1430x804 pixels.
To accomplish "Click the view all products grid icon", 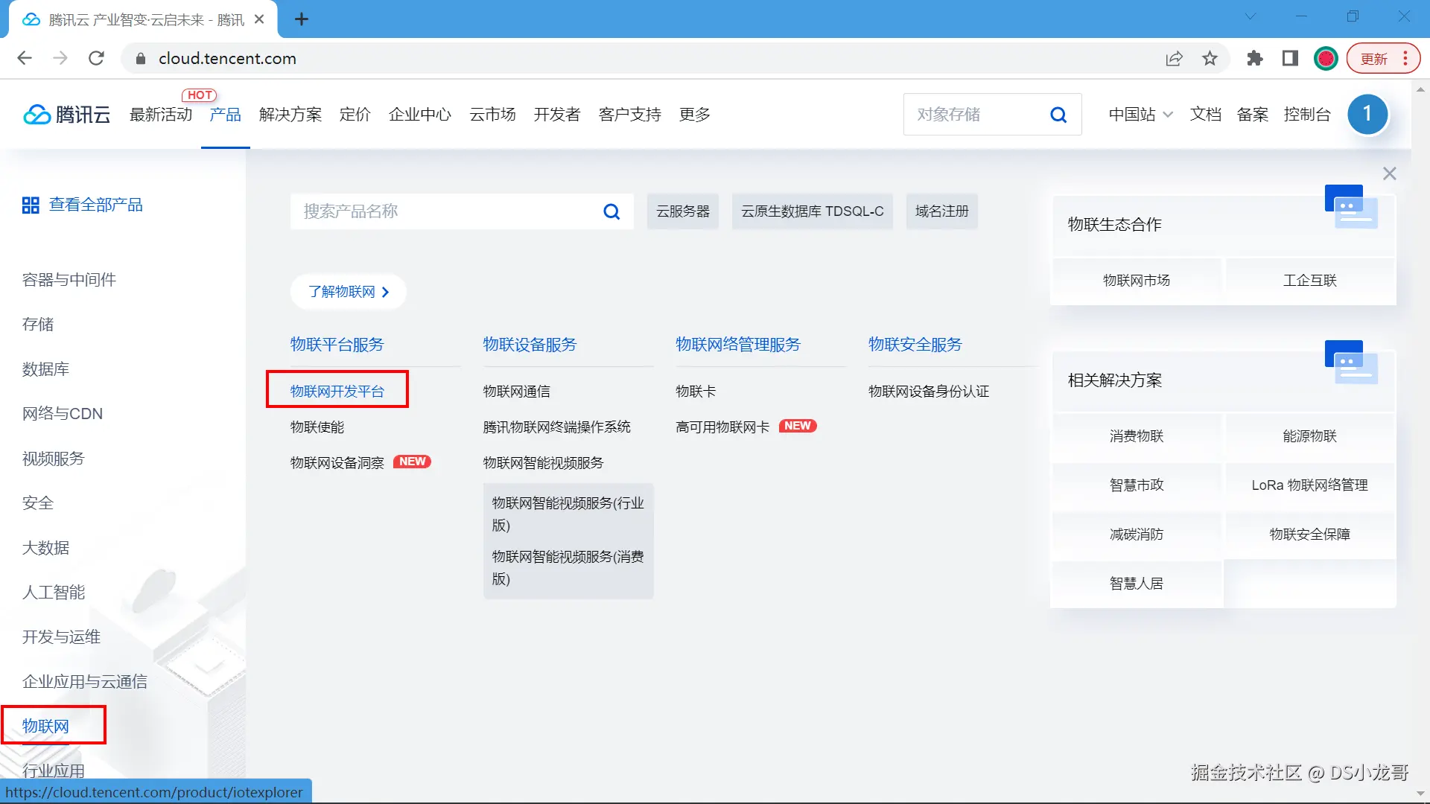I will click(31, 205).
